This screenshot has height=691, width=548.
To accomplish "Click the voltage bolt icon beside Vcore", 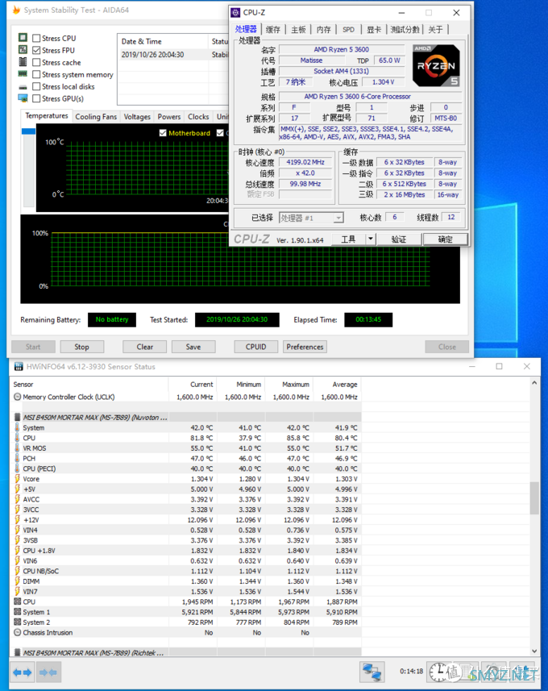I will pyautogui.click(x=18, y=478).
